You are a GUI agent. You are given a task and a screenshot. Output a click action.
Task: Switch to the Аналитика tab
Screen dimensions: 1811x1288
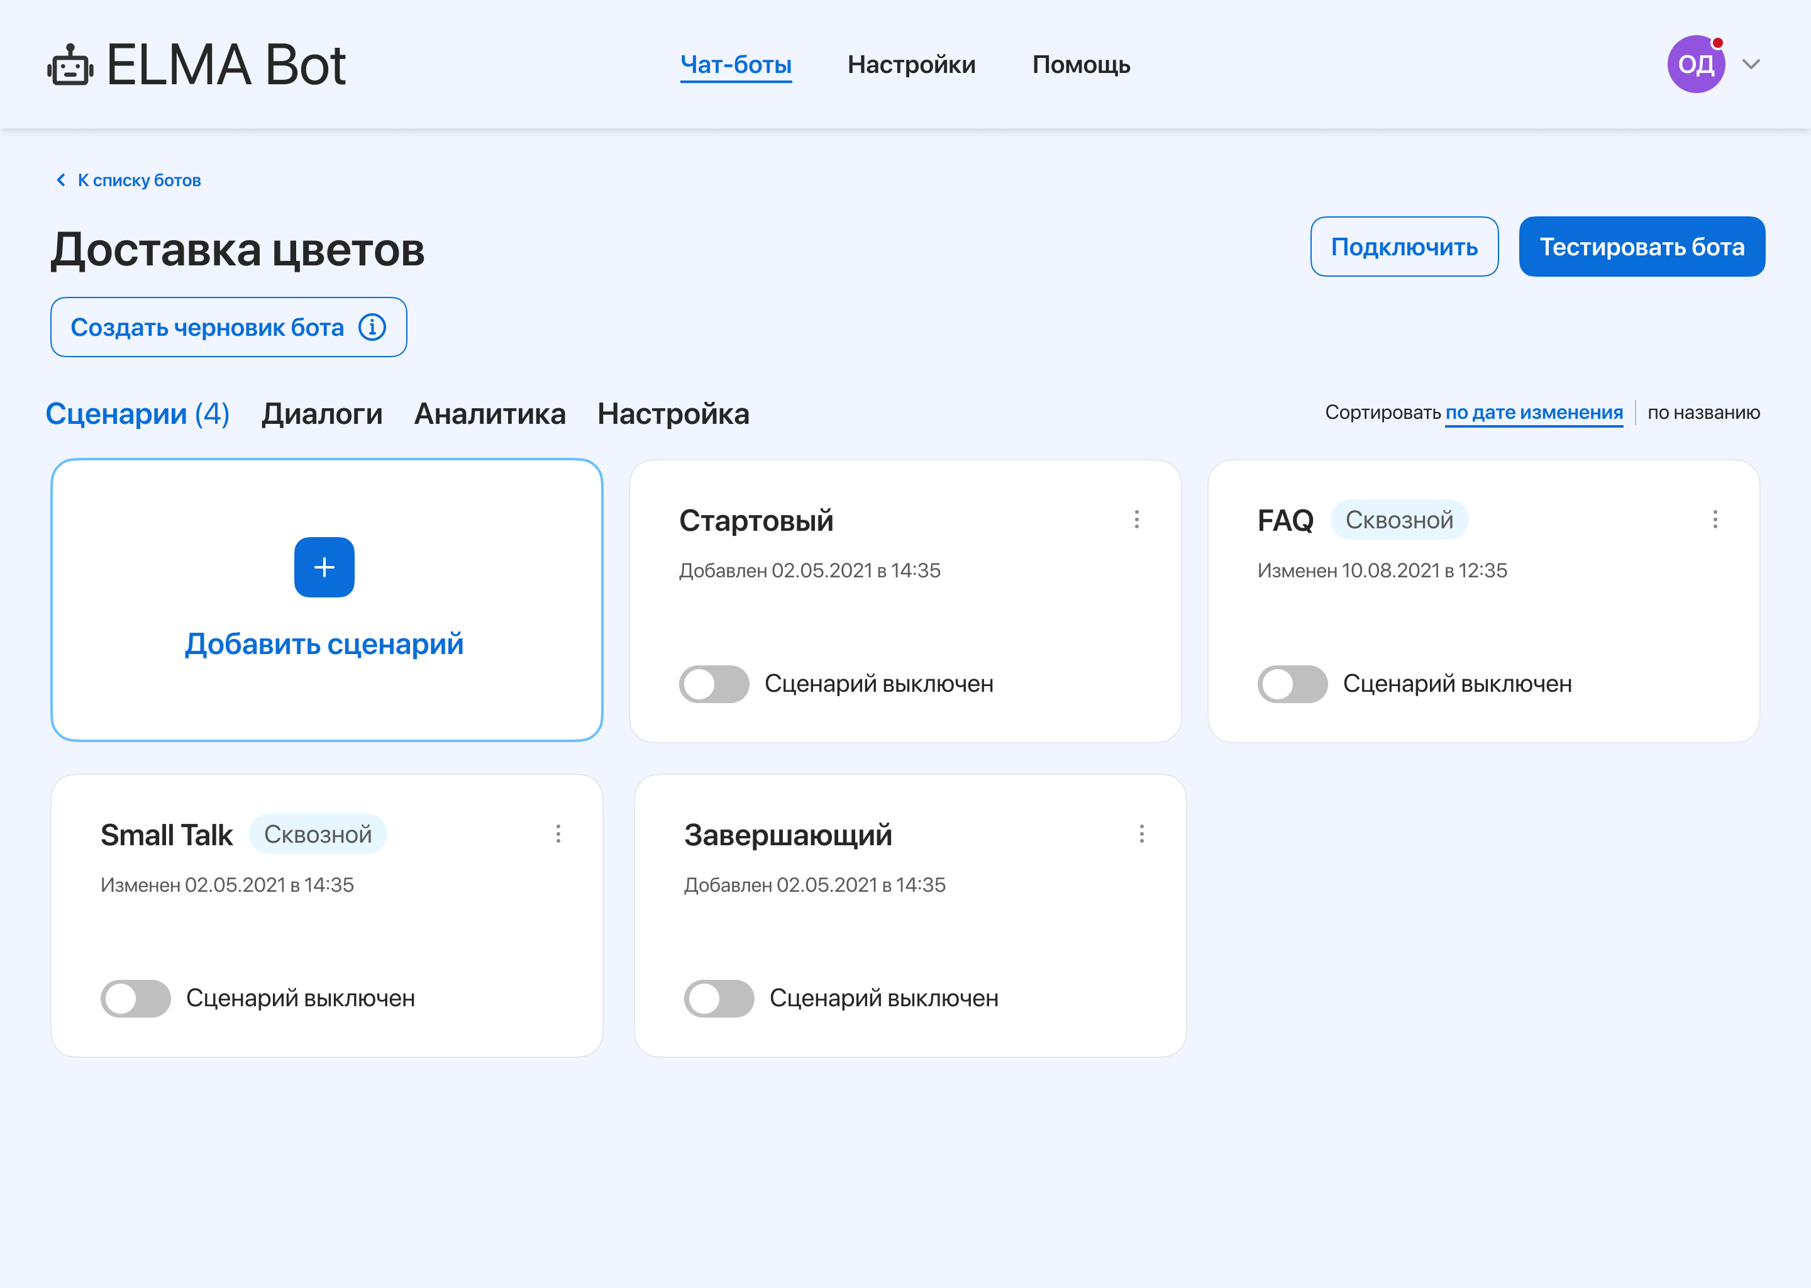(x=489, y=414)
